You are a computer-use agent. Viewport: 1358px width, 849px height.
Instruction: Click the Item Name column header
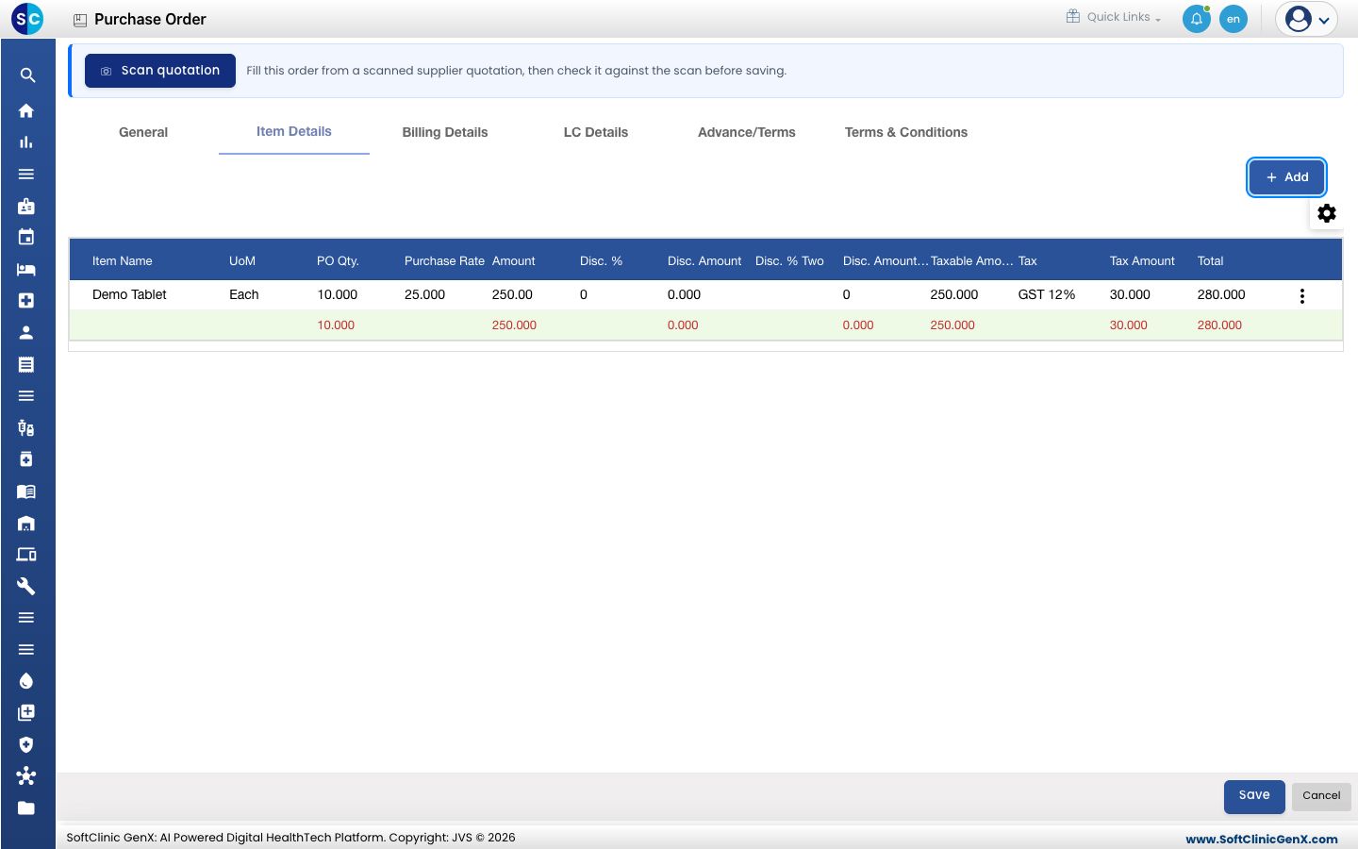[x=123, y=261]
